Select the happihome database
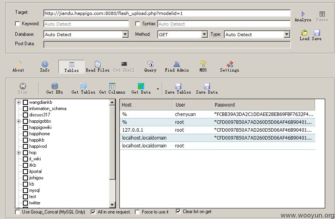The width and height of the screenshot is (335, 219). 39,134
